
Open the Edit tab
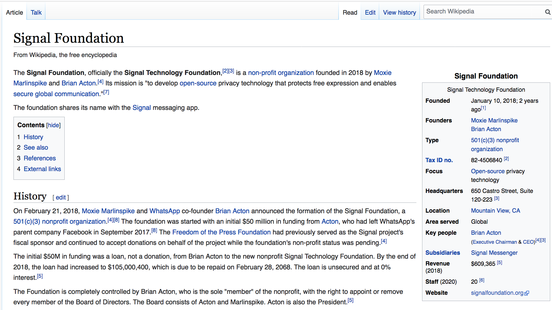click(x=370, y=13)
